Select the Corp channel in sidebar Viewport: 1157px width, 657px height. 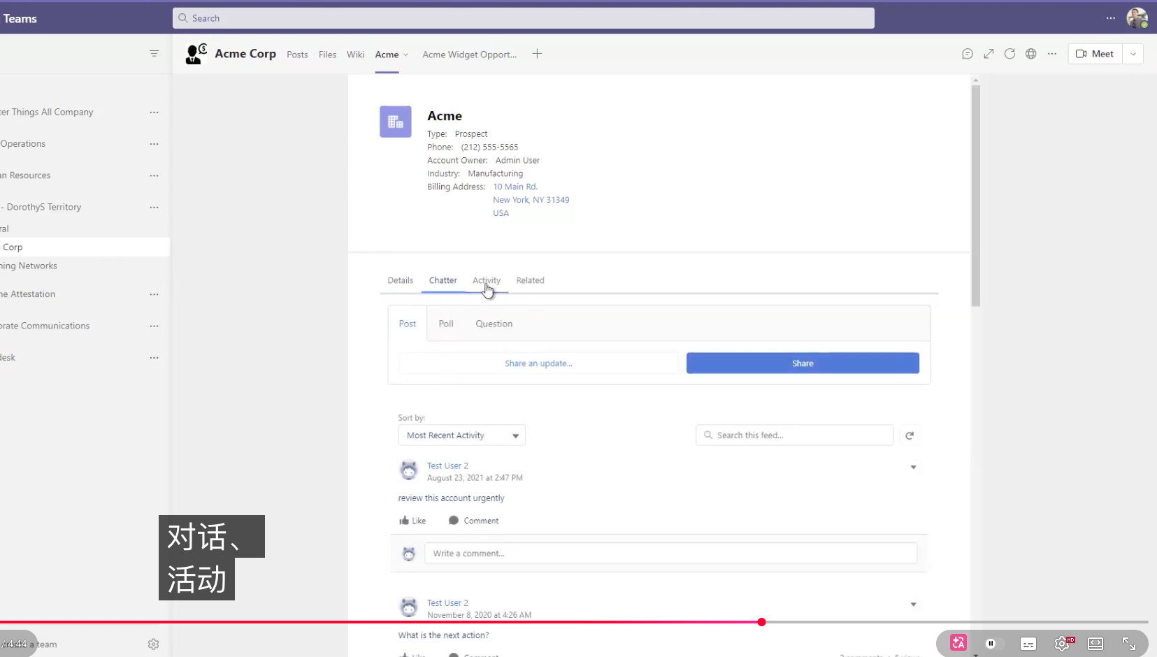[x=84, y=247]
